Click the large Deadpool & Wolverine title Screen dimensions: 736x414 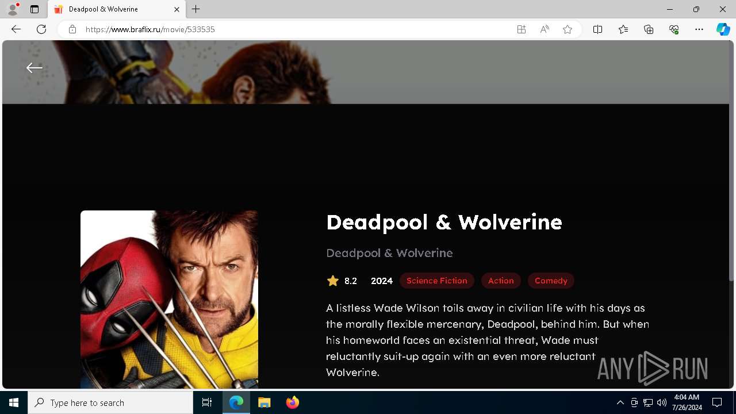point(444,222)
